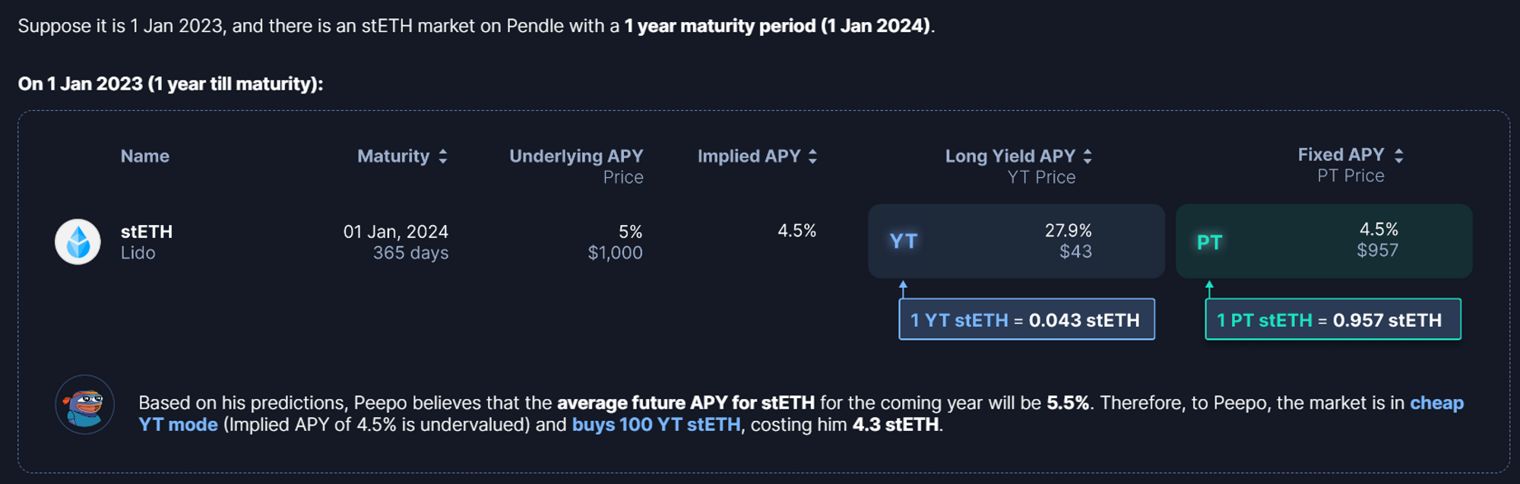The image size is (1520, 484).
Task: Sort by Long Yield APY arrows
Action: (x=1088, y=157)
